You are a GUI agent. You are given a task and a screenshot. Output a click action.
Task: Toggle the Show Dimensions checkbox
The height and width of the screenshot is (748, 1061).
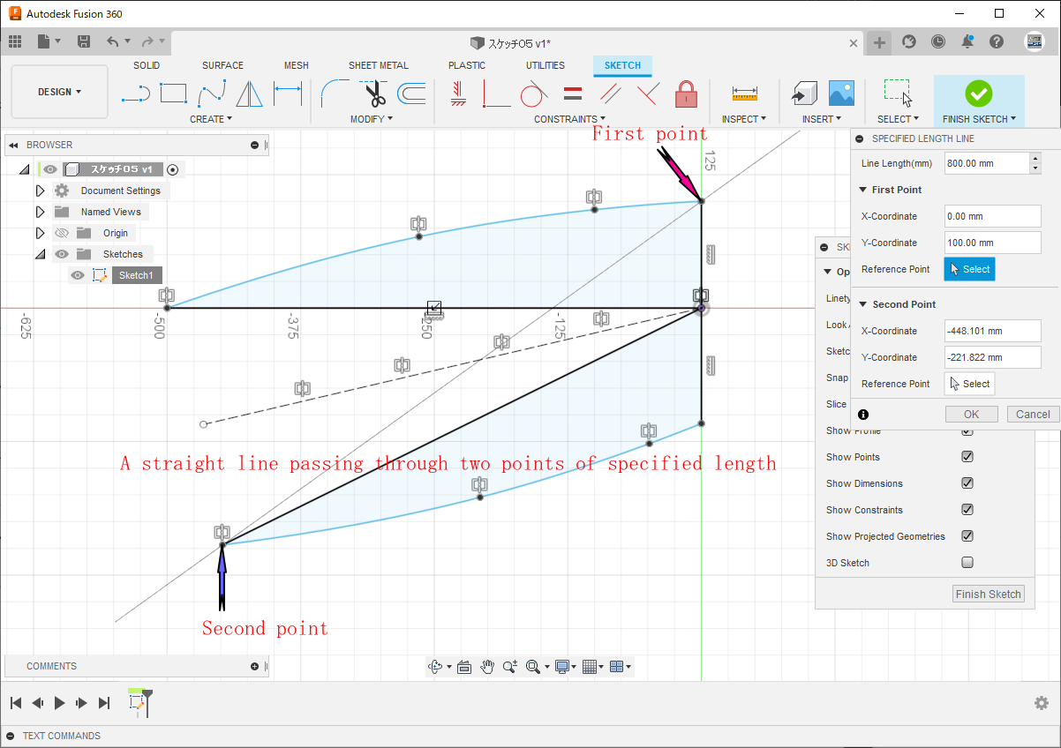(x=967, y=483)
